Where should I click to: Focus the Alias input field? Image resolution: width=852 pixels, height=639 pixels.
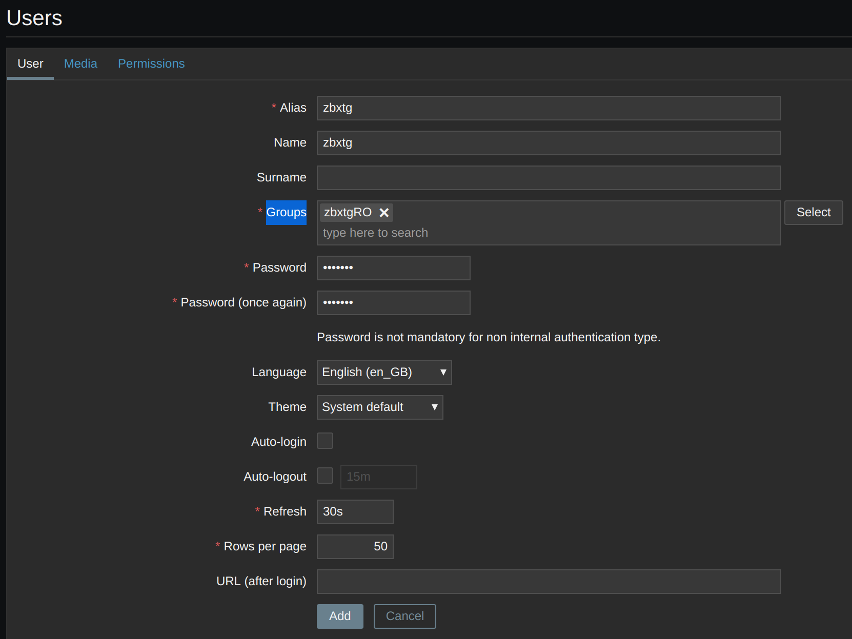click(549, 108)
